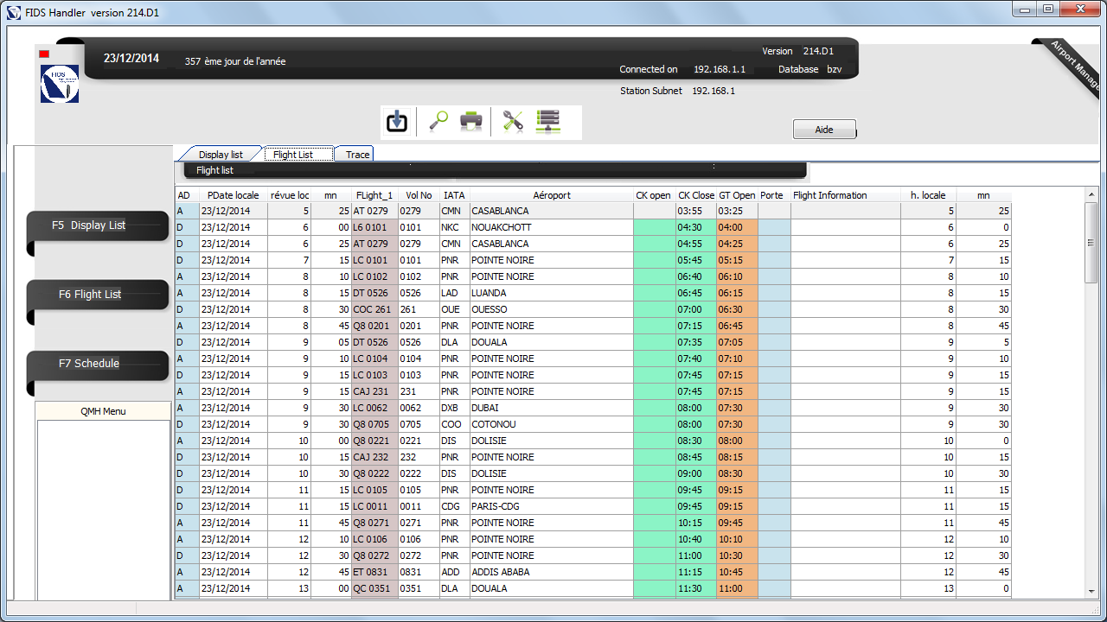This screenshot has height=622, width=1107.
Task: Open the wrench and screwdriver settings icon
Action: tap(513, 122)
